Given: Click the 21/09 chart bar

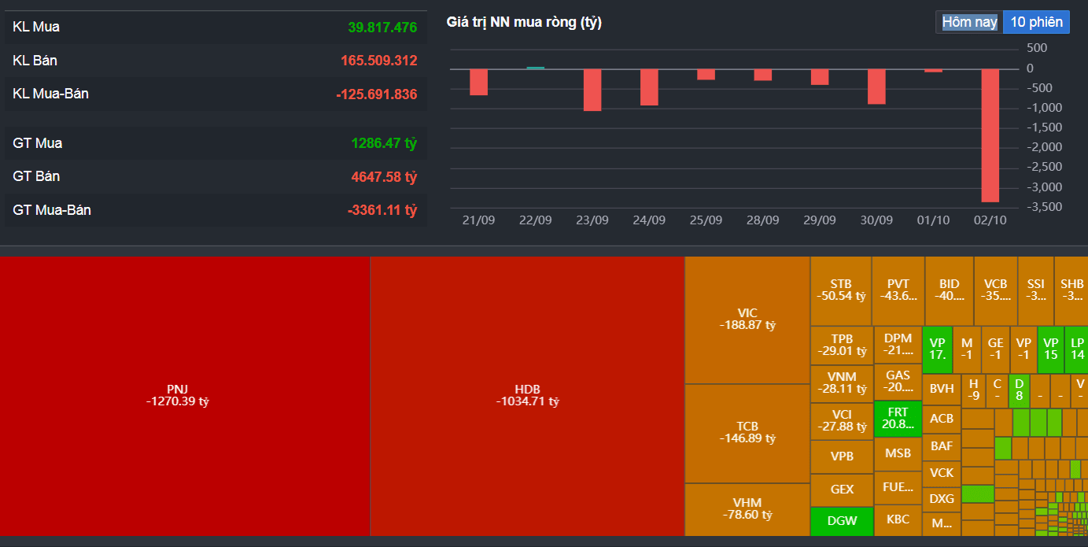Looking at the screenshot, I should 479,82.
